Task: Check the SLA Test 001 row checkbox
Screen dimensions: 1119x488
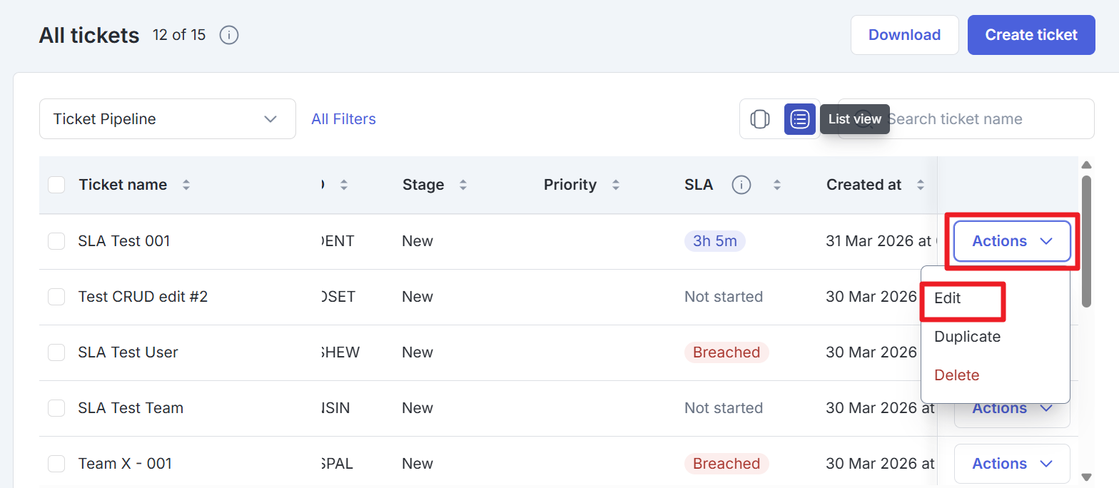Action: (56, 241)
